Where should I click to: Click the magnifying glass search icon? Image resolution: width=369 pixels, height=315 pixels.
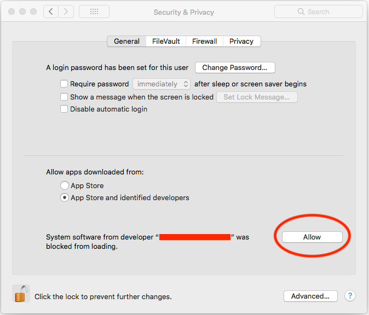pos(301,11)
